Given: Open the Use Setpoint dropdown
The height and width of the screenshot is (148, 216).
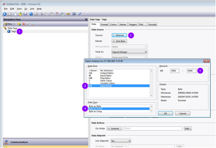Looking at the screenshot, I should pos(121,141).
